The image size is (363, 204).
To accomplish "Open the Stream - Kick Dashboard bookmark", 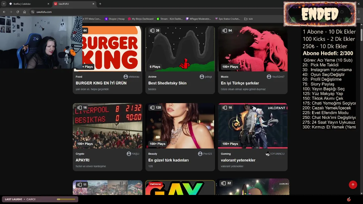I will (170, 19).
